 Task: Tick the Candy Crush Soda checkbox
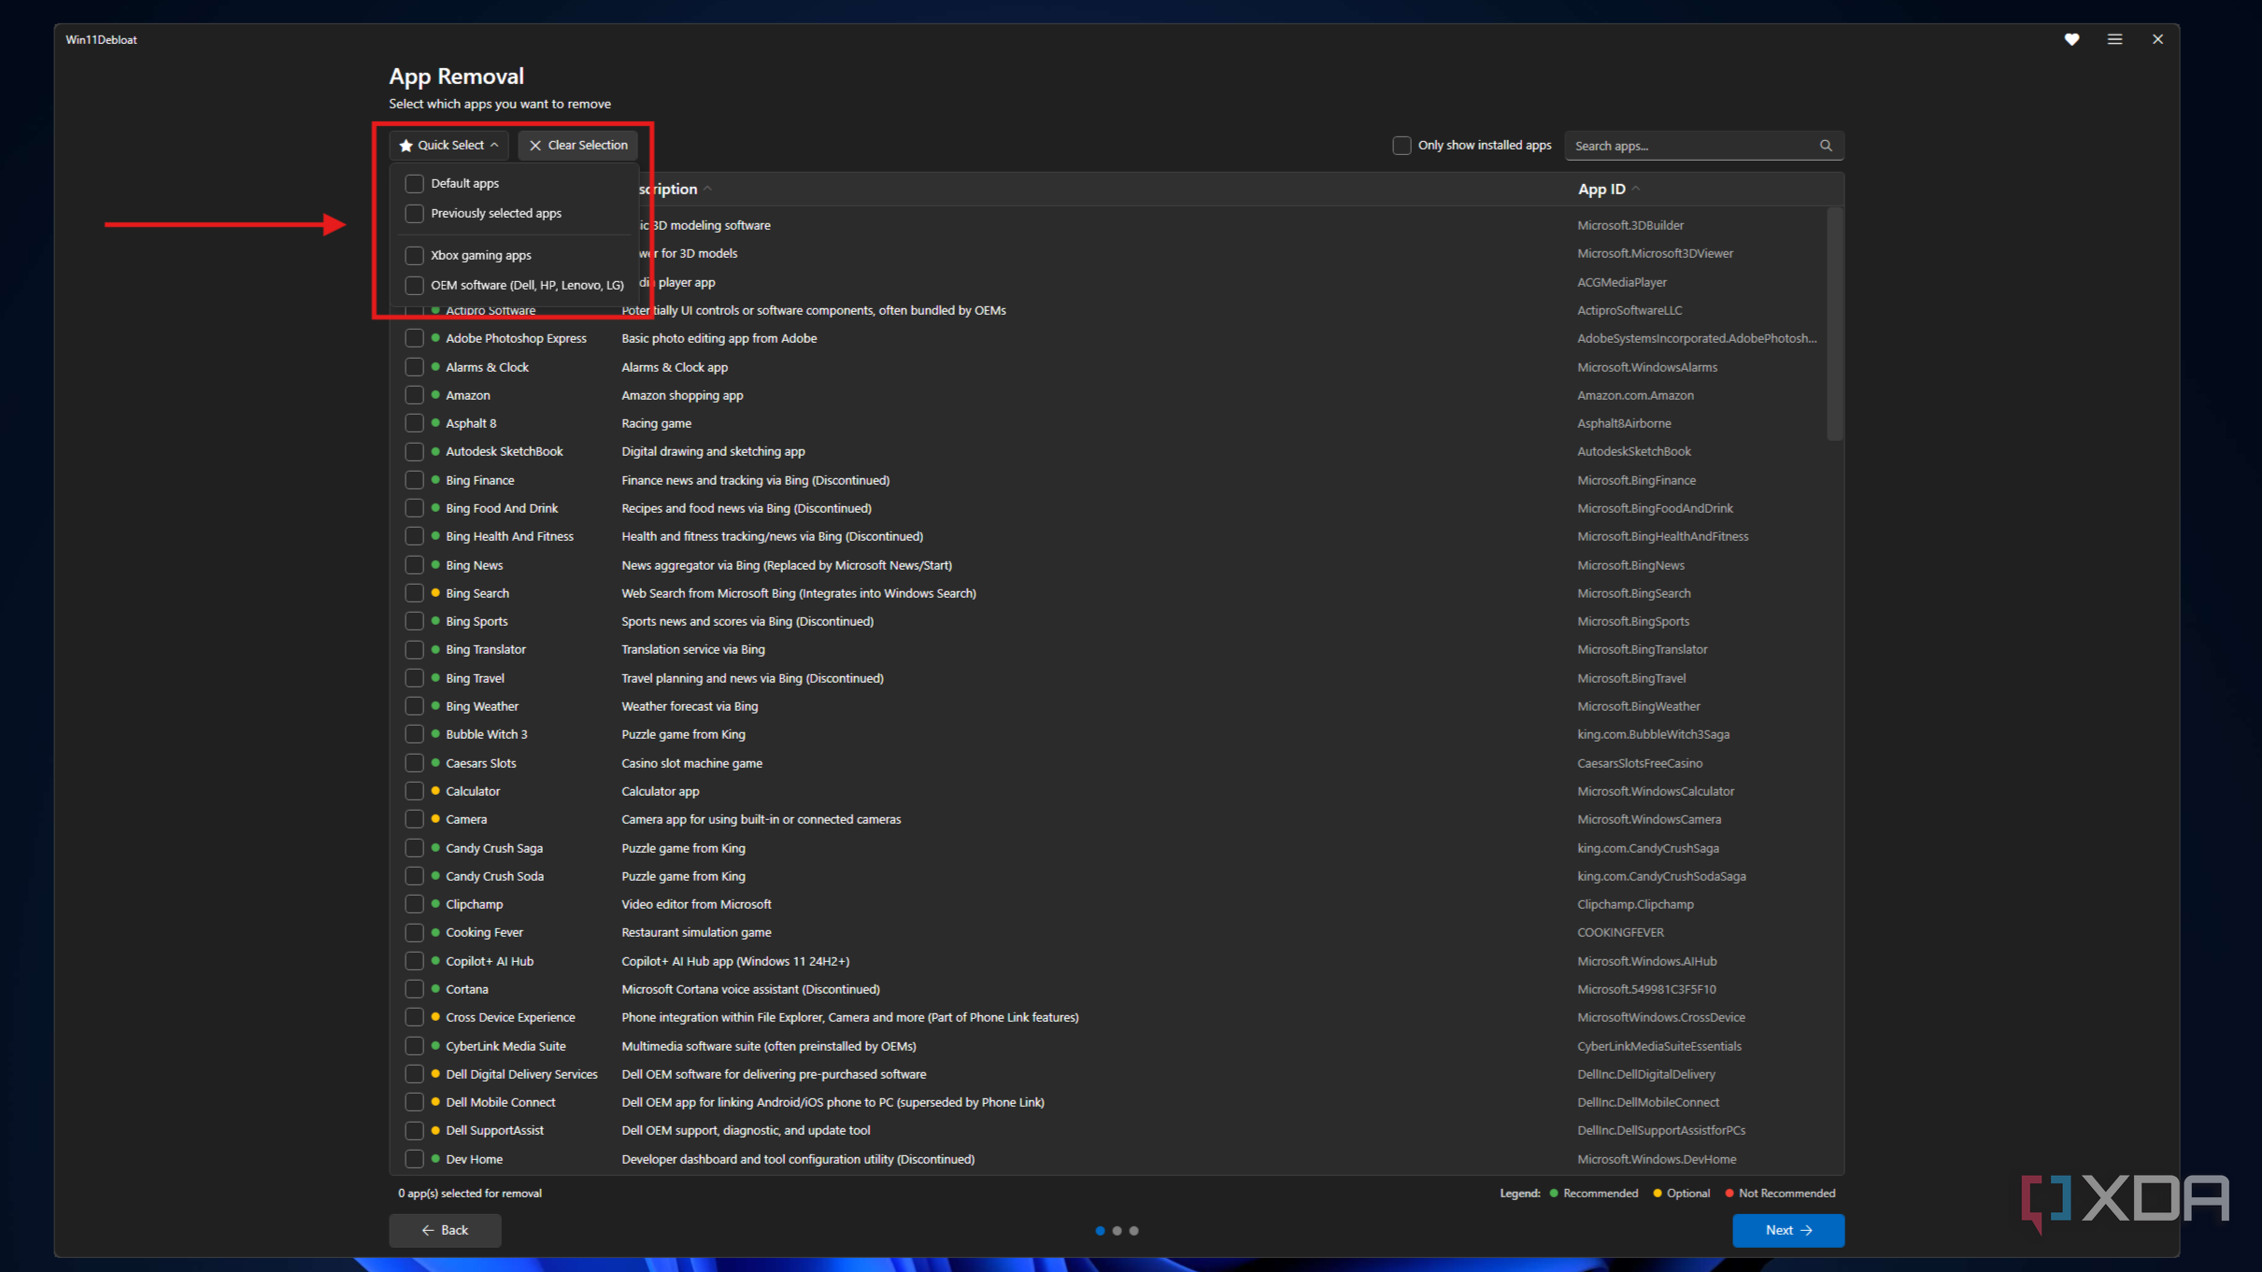click(x=414, y=876)
